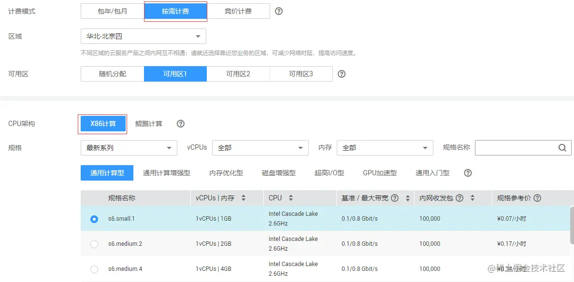This screenshot has height=282, width=574.
Task: Switch to GPU加速型 tab
Action: coord(380,173)
